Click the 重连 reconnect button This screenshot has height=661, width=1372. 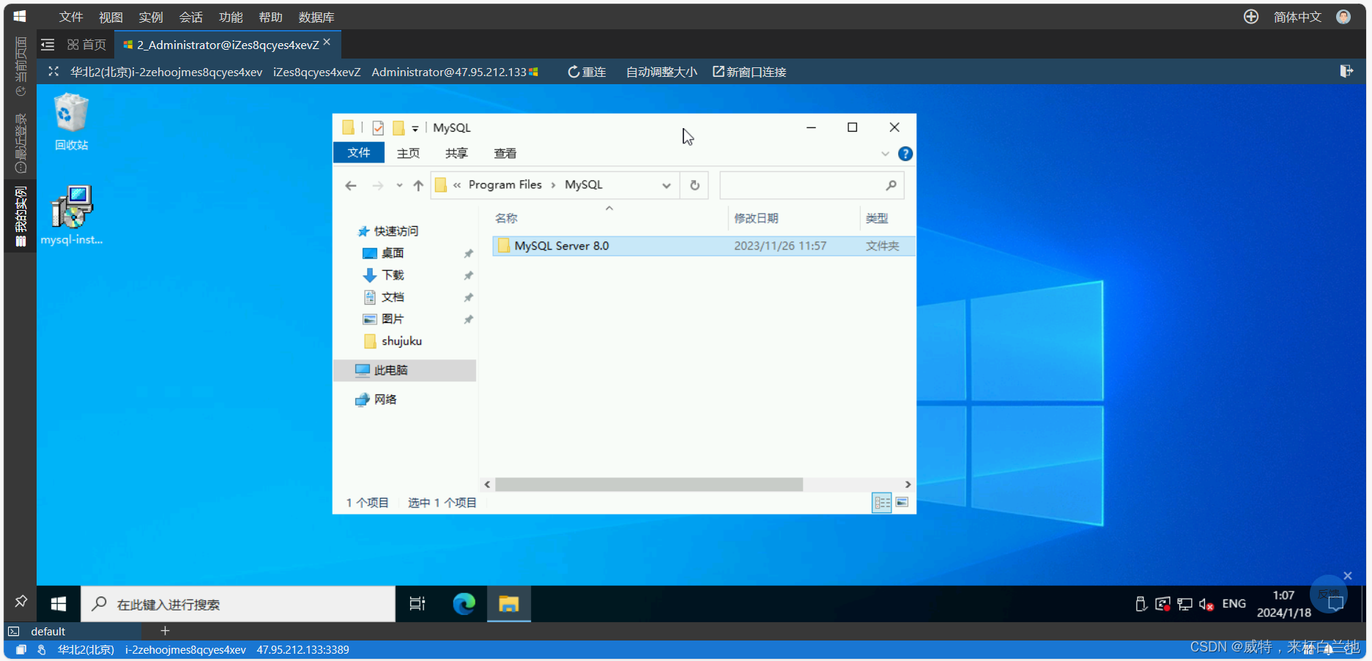tap(587, 72)
